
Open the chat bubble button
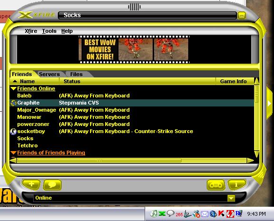[52, 185]
